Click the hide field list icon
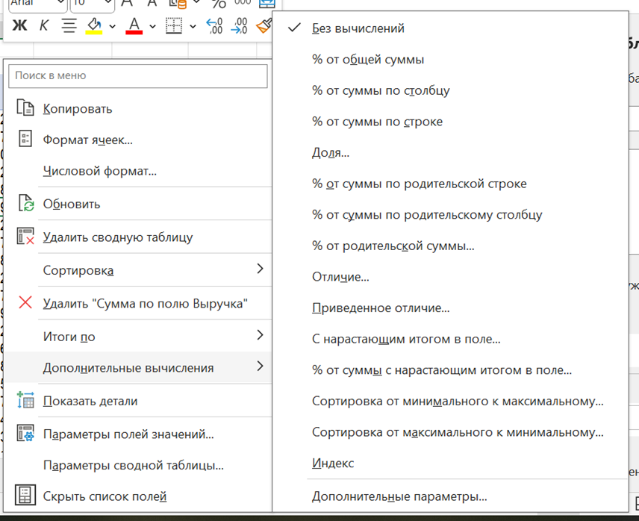Image resolution: width=639 pixels, height=521 pixels. coord(25,496)
